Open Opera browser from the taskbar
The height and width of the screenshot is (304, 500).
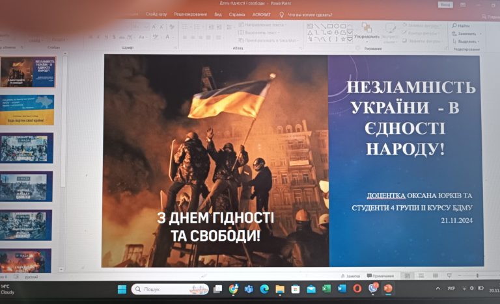point(357,289)
